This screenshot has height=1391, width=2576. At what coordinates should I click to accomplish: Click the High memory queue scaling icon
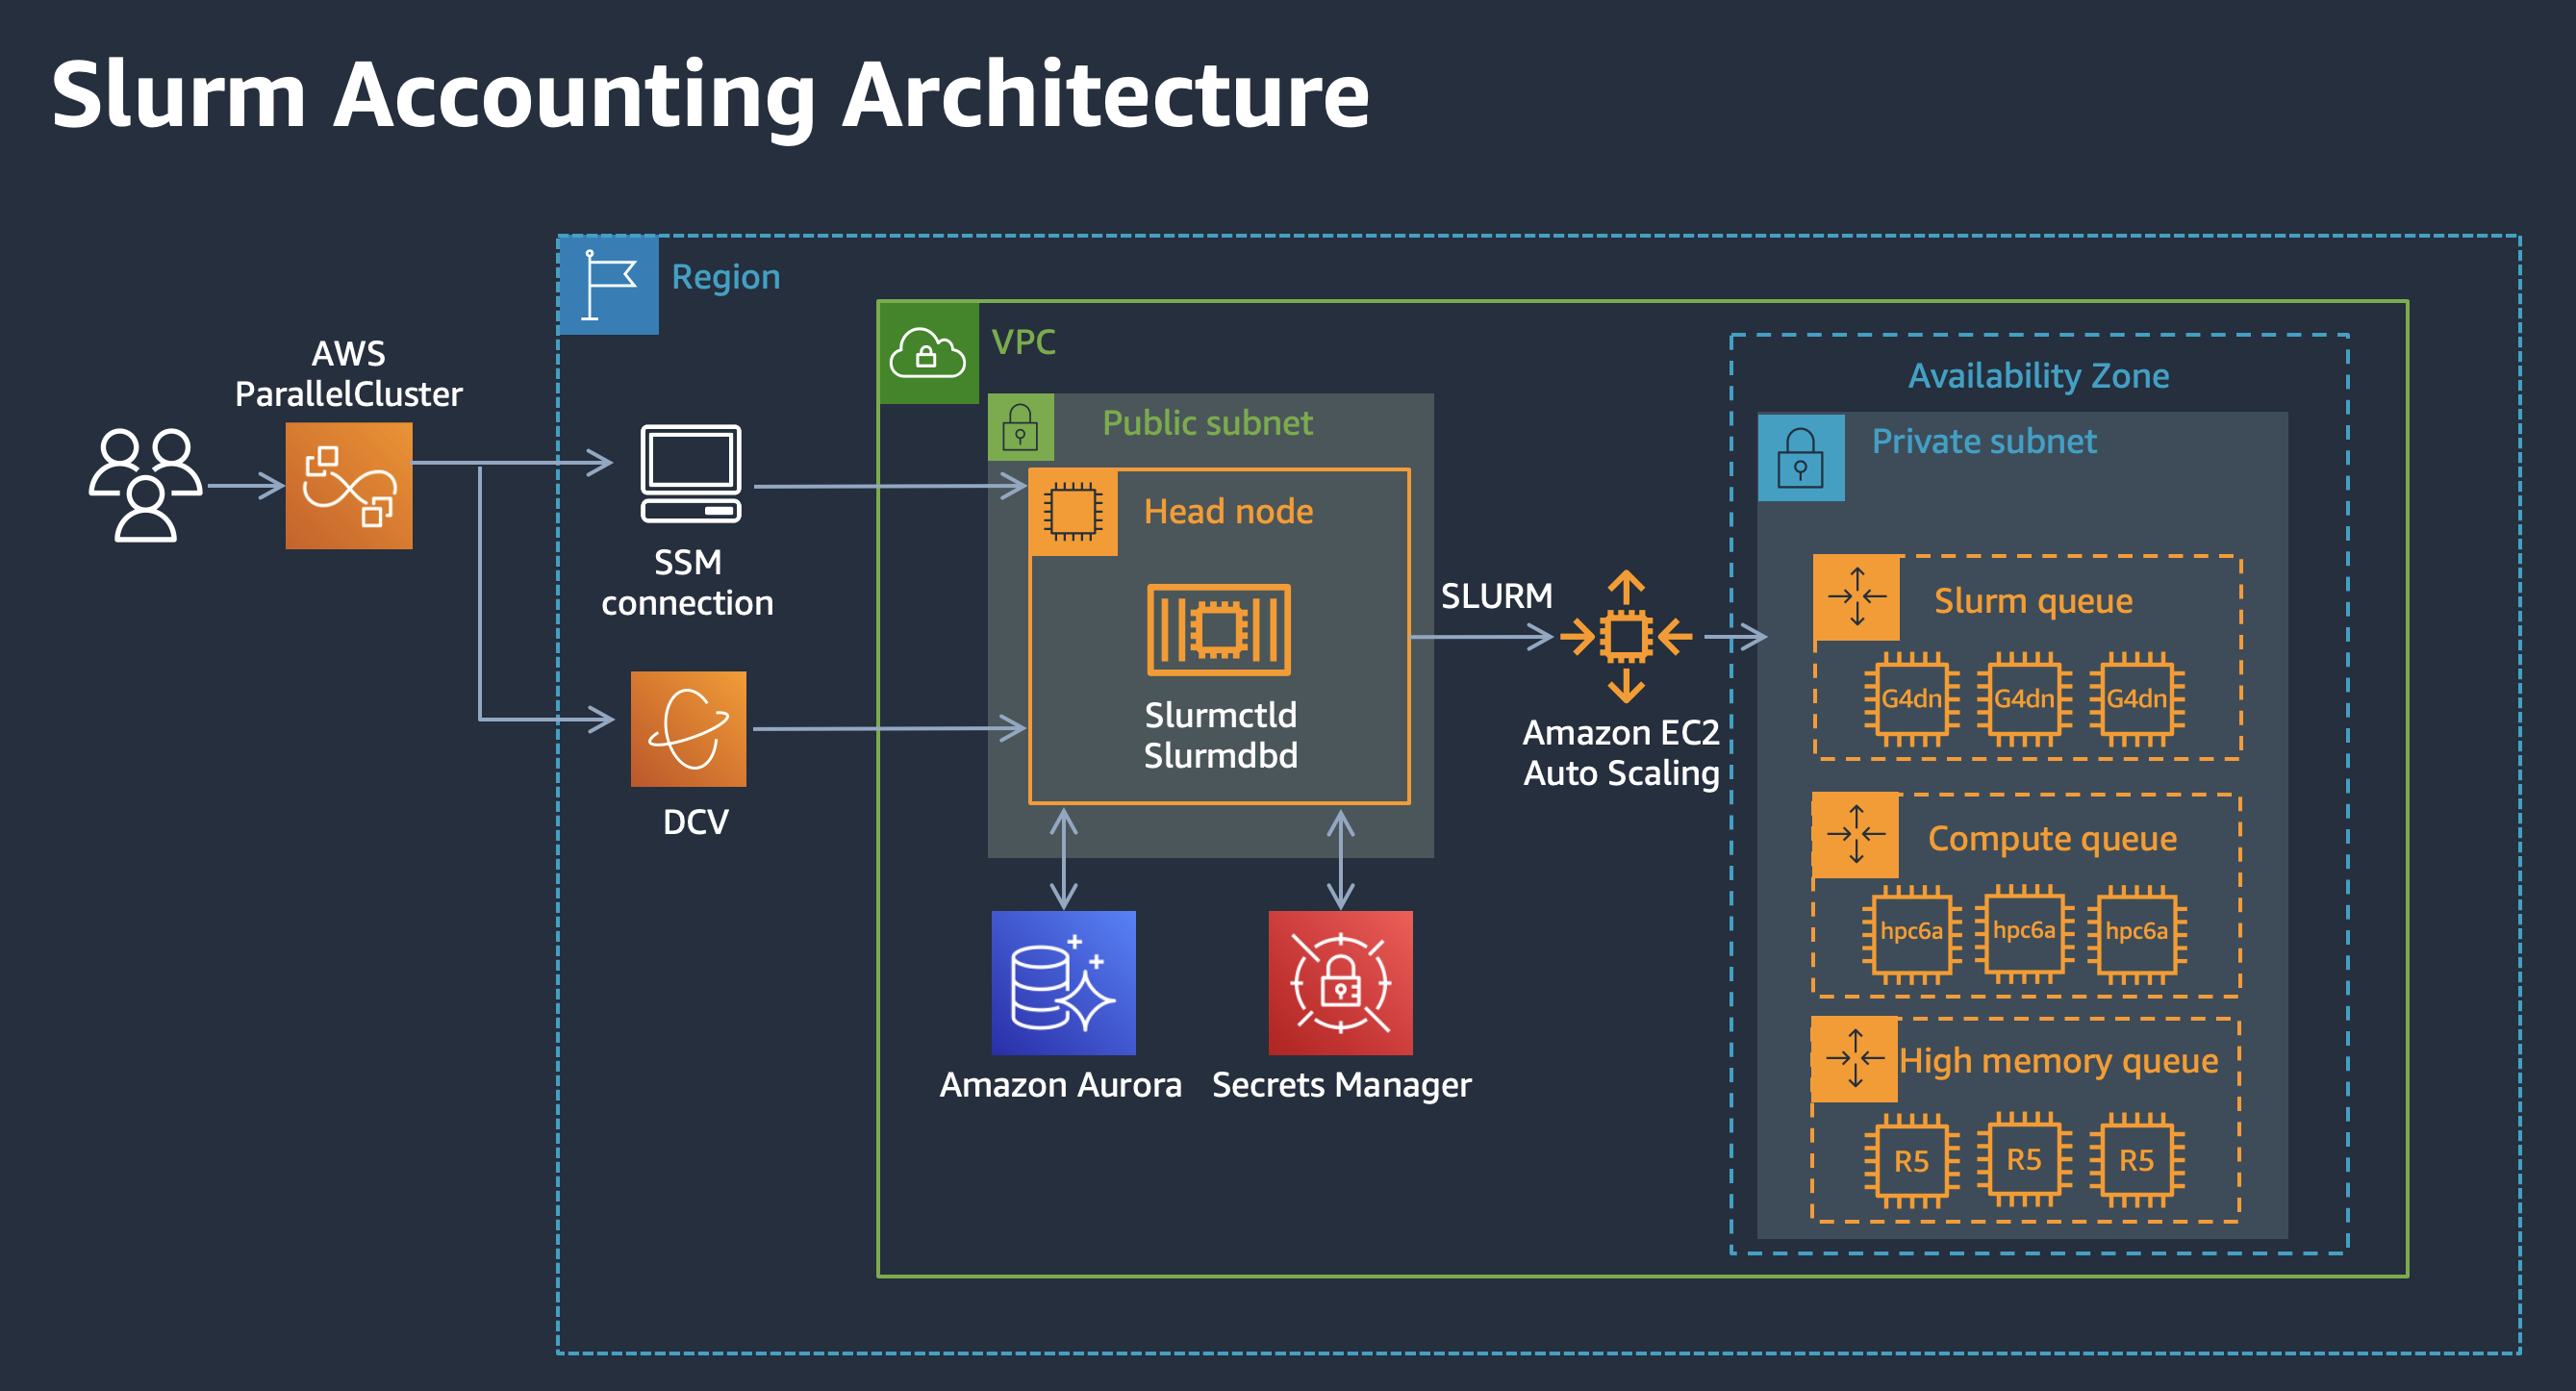click(x=1855, y=1059)
